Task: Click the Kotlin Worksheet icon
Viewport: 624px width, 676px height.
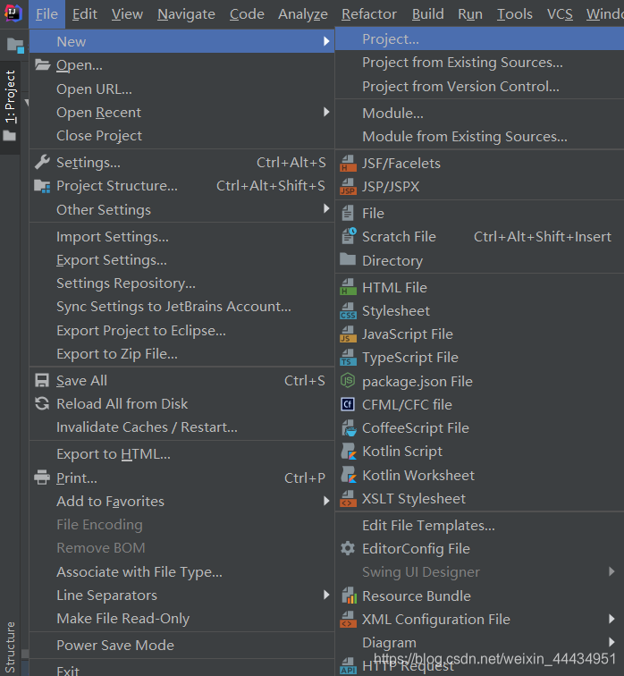Action: (x=349, y=475)
